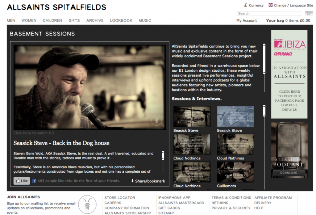Click the ram skull emblem in the footer
Viewport: 316px width, 215px height.
tap(87, 204)
